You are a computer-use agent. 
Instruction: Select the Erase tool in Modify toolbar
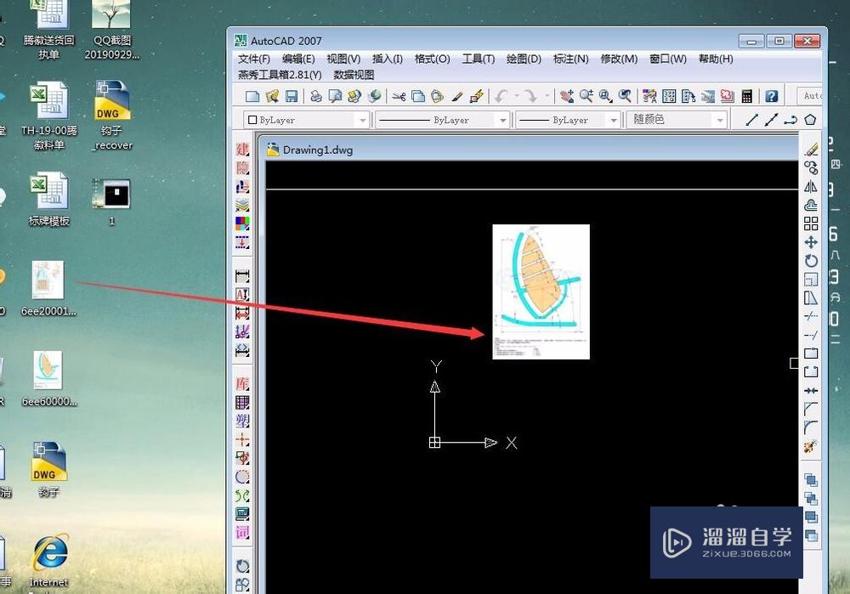(811, 149)
